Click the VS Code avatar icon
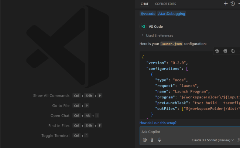The height and width of the screenshot is (148, 240). (143, 27)
